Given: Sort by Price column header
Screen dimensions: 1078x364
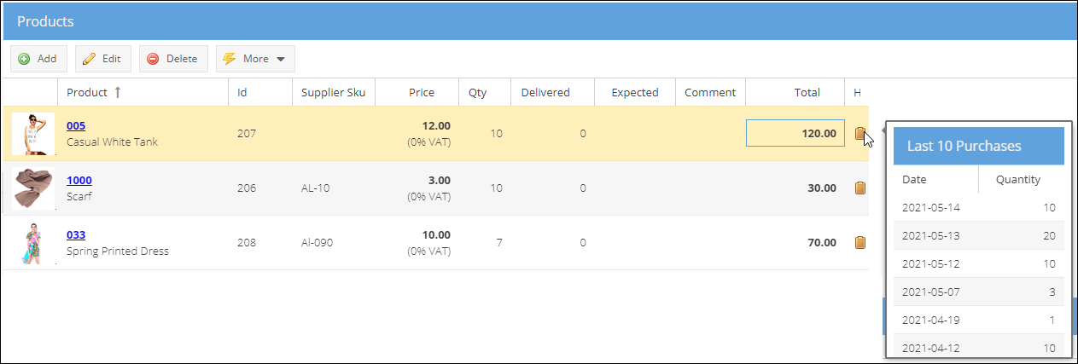Looking at the screenshot, I should click(x=422, y=92).
